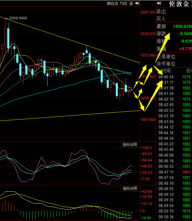Click the 2030.039 price axis label

[x=148, y=34]
